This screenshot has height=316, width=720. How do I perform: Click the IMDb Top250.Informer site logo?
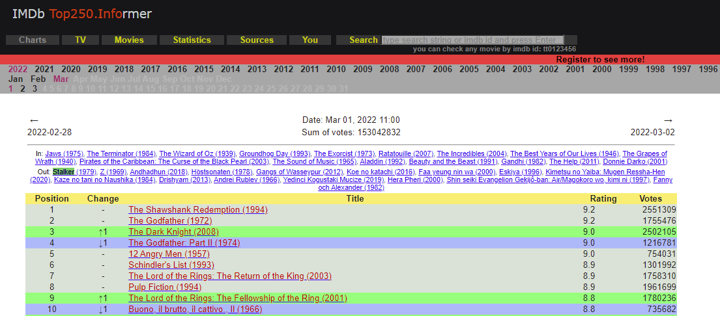(82, 14)
